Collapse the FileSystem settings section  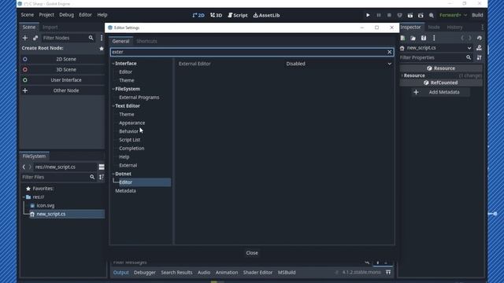[x=113, y=89]
